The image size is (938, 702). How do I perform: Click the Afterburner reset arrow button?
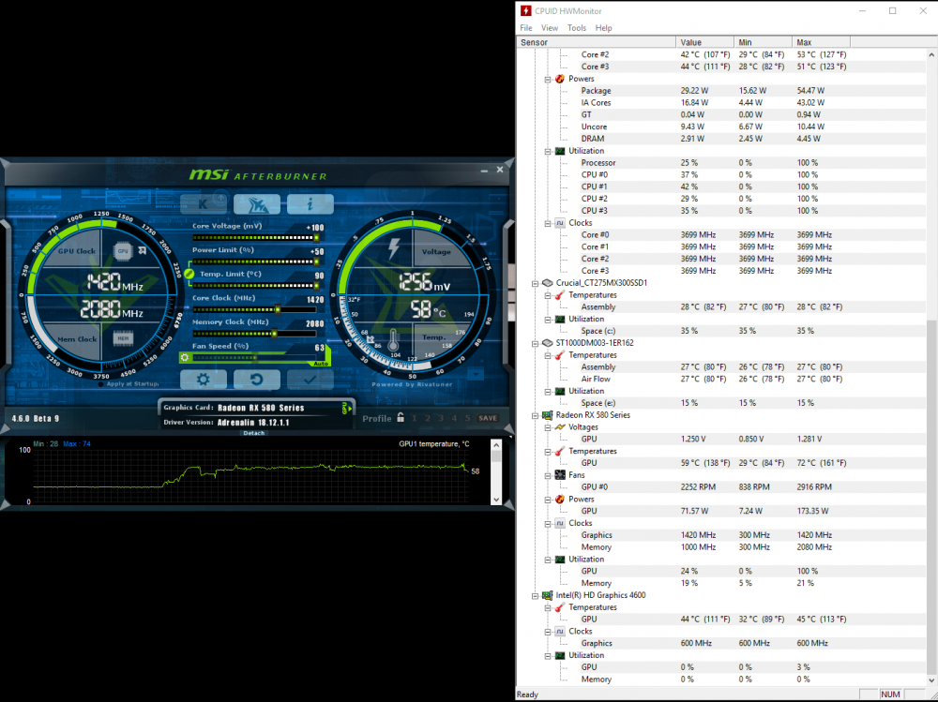(x=257, y=379)
